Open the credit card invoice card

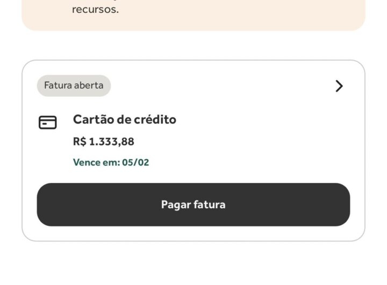193,151
